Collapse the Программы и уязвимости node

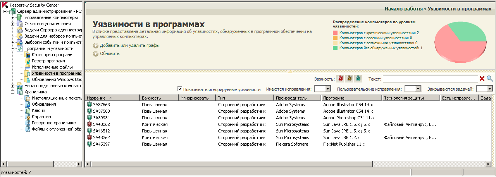click(12, 48)
